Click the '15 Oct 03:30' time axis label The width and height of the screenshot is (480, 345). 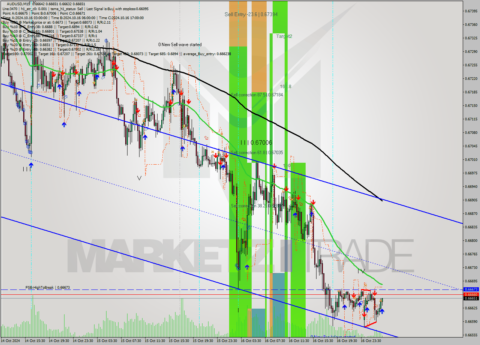[107, 341]
